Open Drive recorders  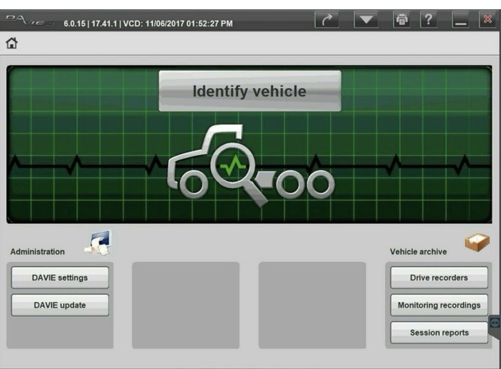click(x=439, y=277)
